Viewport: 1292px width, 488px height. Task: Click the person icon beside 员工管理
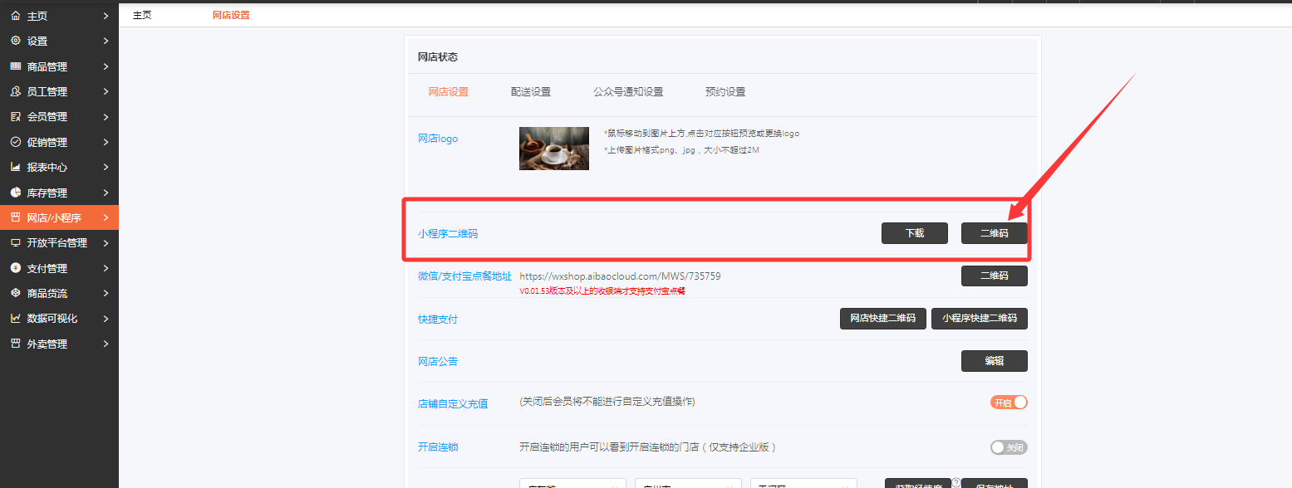coord(15,91)
